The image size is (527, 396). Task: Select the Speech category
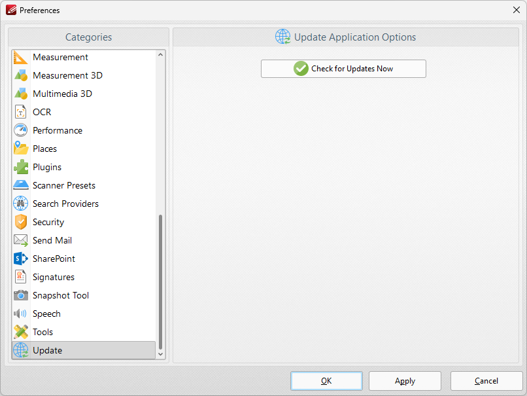(x=84, y=314)
